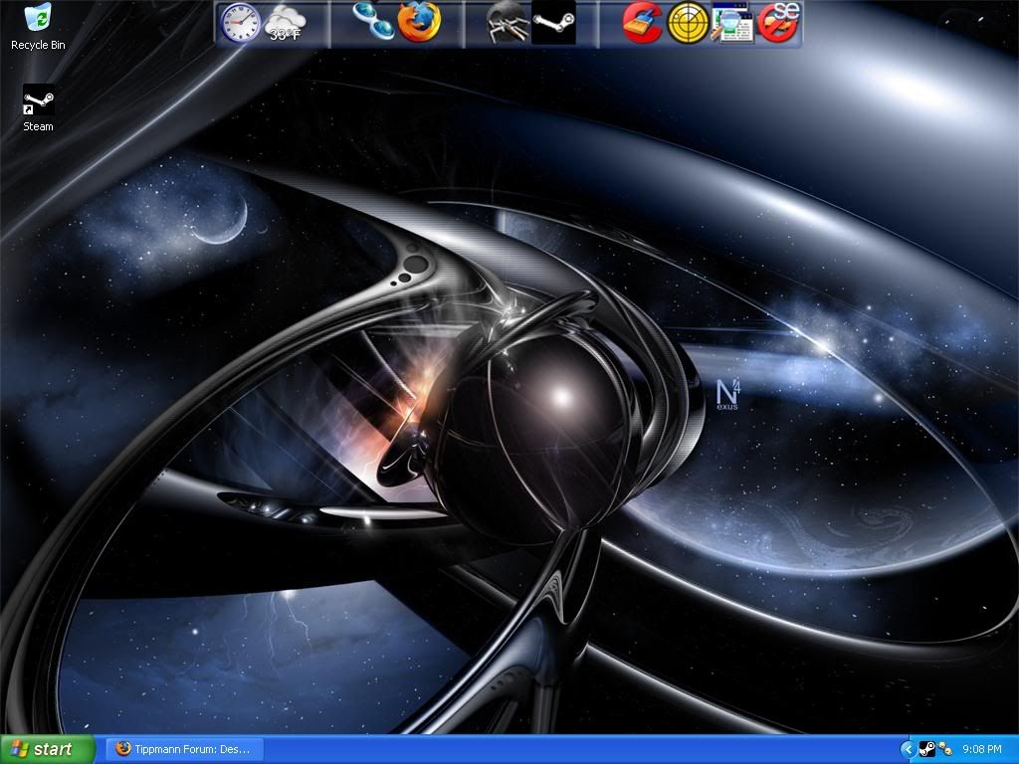Open the Windows Start menu
The height and width of the screenshot is (764, 1019).
coord(48,749)
